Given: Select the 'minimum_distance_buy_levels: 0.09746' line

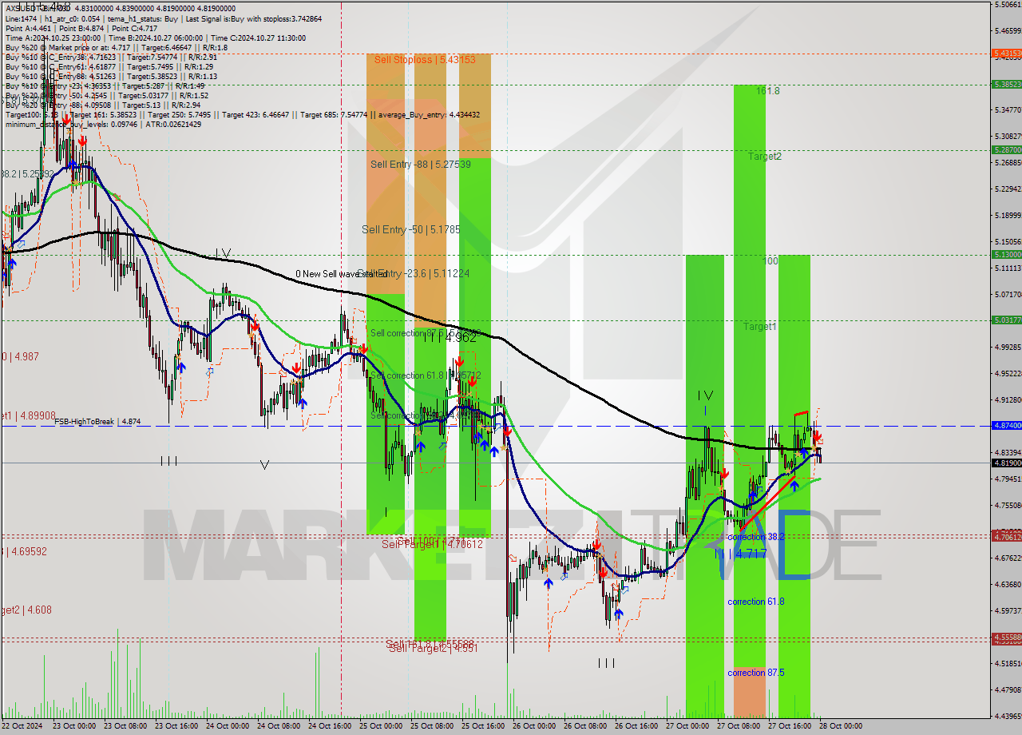Looking at the screenshot, I should [x=103, y=124].
